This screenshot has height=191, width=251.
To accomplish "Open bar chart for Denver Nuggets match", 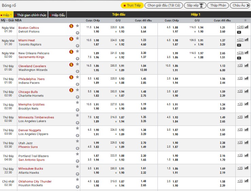I will point(247,129).
